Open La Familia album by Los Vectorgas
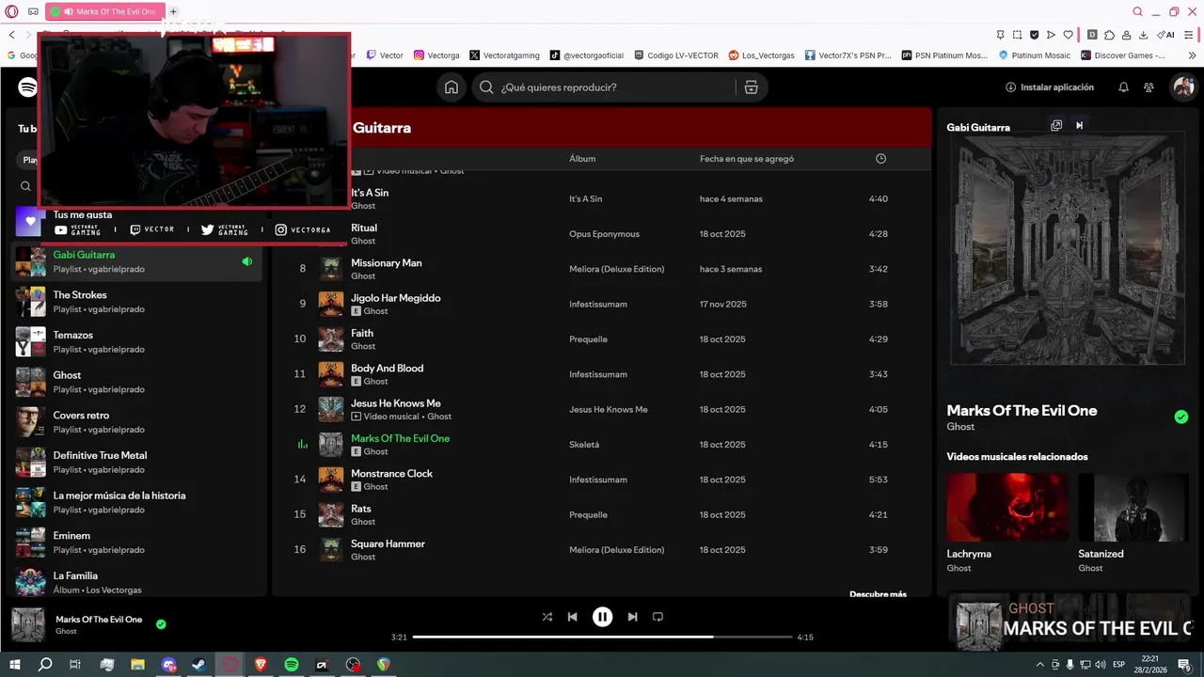This screenshot has height=677, width=1204. [x=138, y=583]
